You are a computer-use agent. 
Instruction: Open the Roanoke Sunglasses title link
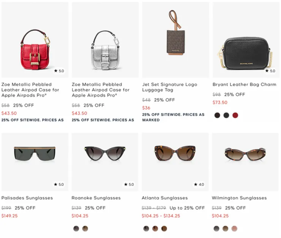tap(96, 198)
